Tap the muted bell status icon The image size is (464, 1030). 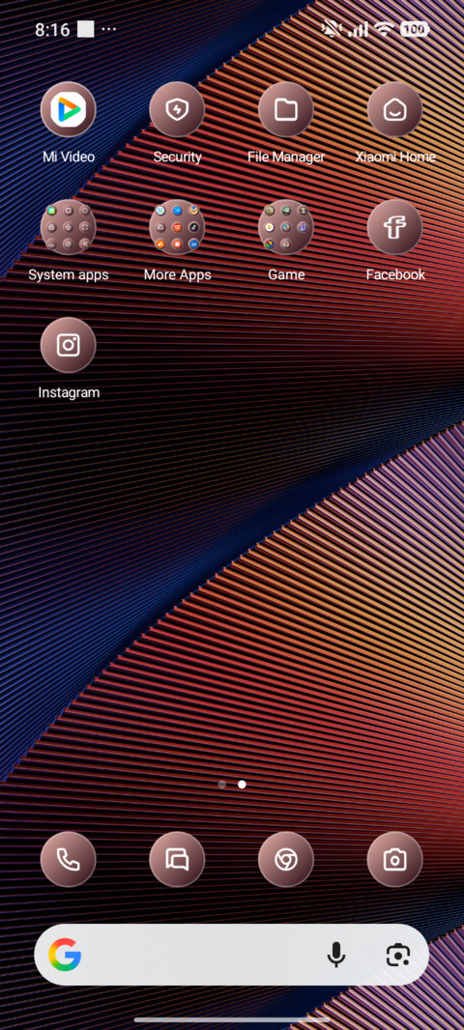click(330, 29)
